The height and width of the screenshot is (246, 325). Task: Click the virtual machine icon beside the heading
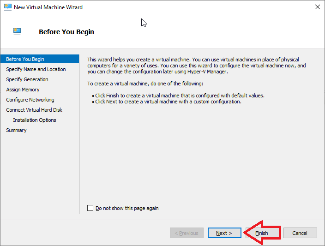[x=17, y=31]
